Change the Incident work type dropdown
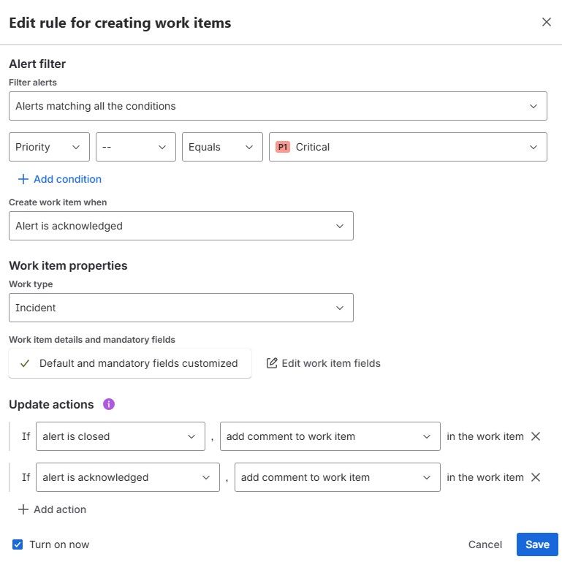This screenshot has width=562, height=562. pos(181,308)
